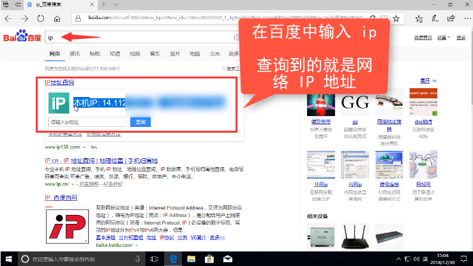
Task: Open File Explorer from the taskbar
Action: (x=190, y=259)
